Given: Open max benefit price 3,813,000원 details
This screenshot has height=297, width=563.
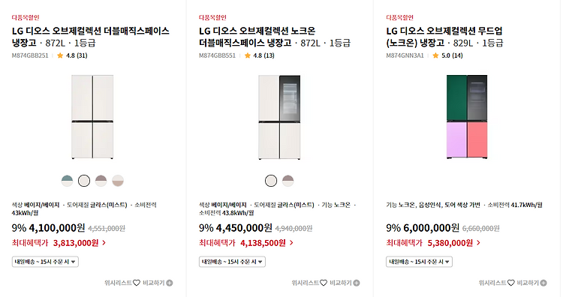Looking at the screenshot, I should 59,243.
